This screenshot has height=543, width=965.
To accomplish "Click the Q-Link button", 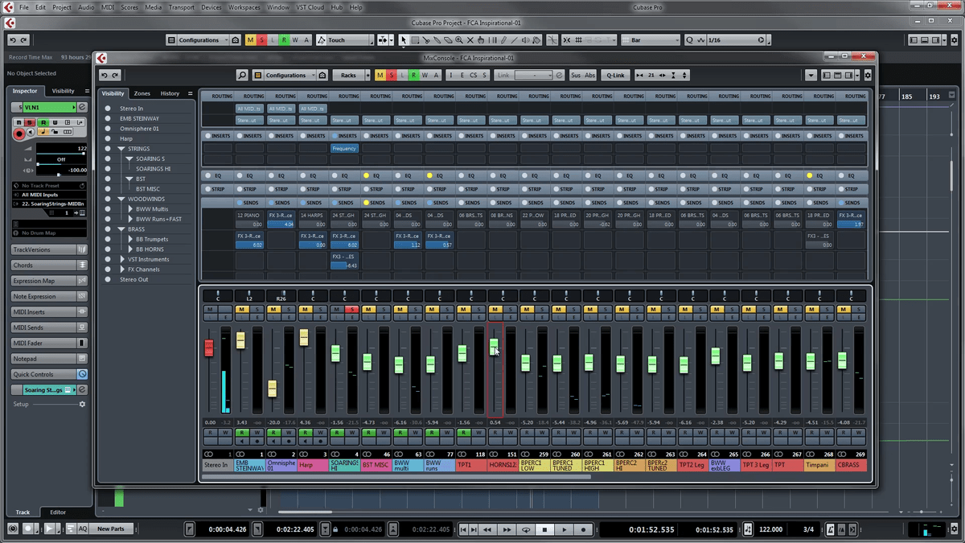I will click(x=615, y=75).
